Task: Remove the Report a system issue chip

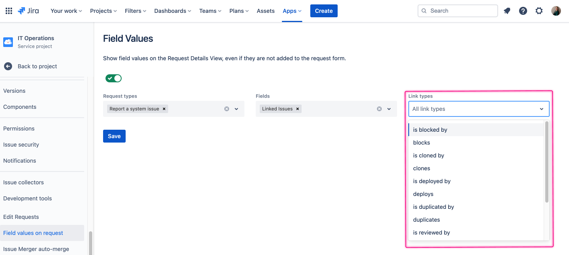Action: [x=164, y=108]
